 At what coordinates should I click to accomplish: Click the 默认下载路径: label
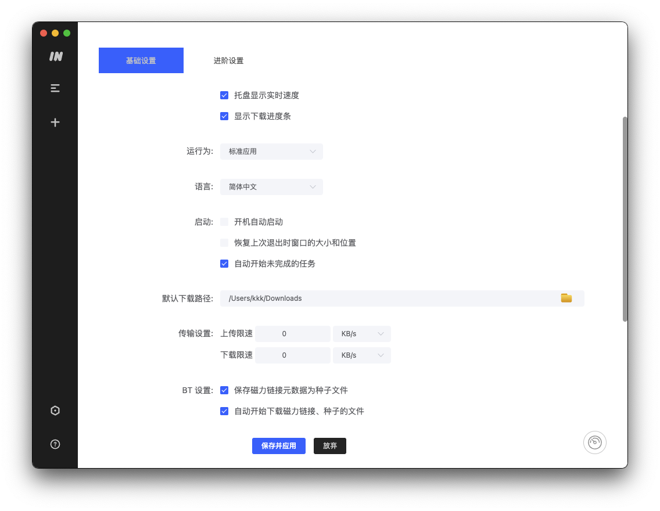pyautogui.click(x=188, y=298)
